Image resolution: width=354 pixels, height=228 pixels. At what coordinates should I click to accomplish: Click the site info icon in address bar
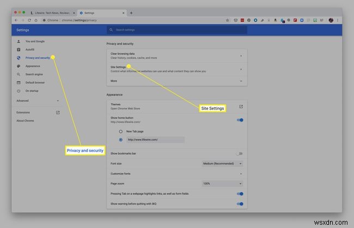(44, 20)
